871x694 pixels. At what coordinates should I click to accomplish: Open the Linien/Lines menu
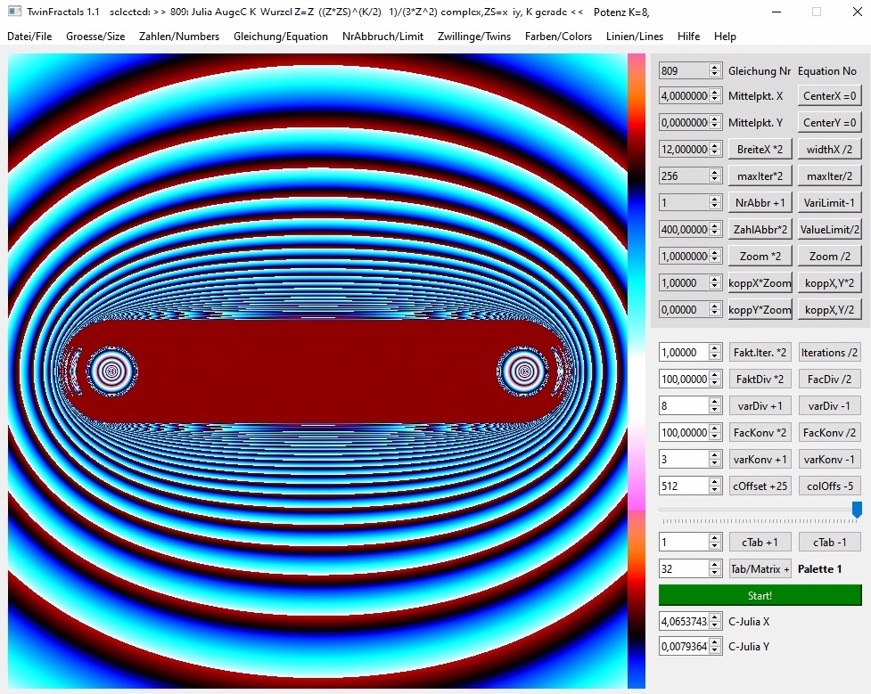[635, 37]
